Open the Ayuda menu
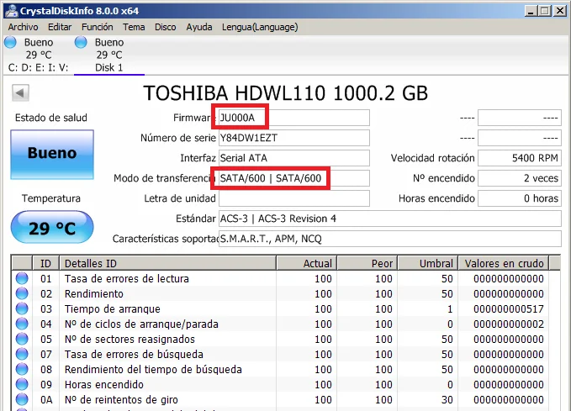 pos(199,27)
